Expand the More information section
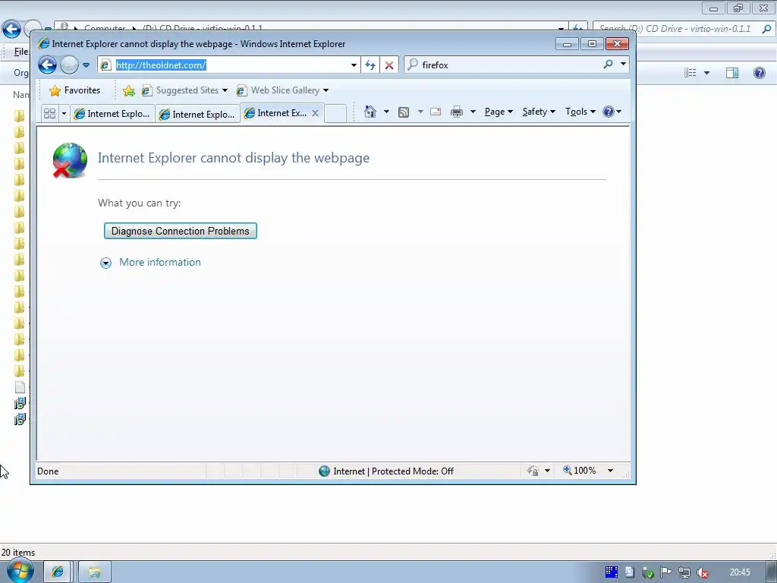 [105, 263]
